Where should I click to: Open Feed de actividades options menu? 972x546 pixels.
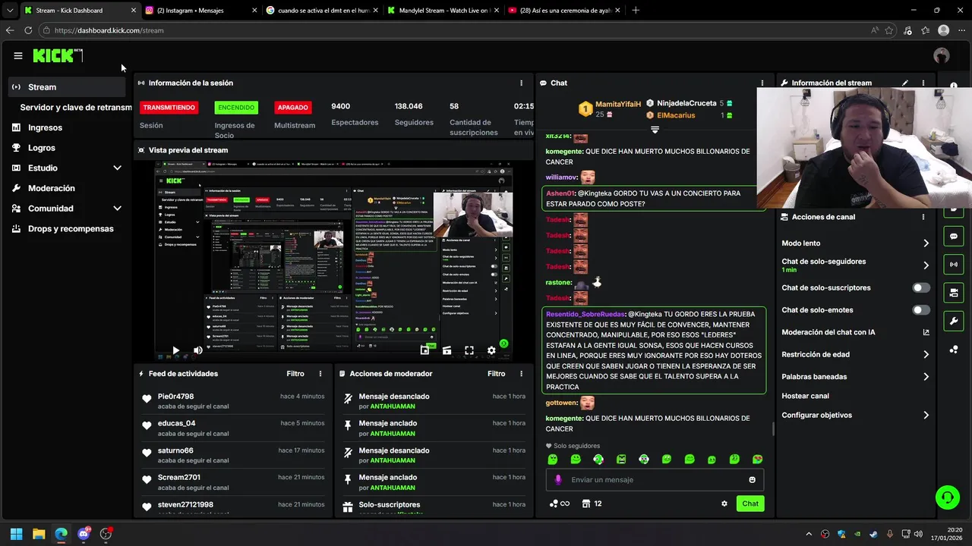pos(320,374)
